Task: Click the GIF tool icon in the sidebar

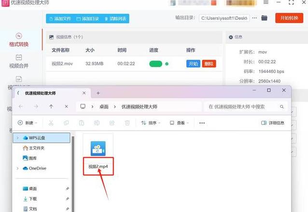Action: coord(19,79)
